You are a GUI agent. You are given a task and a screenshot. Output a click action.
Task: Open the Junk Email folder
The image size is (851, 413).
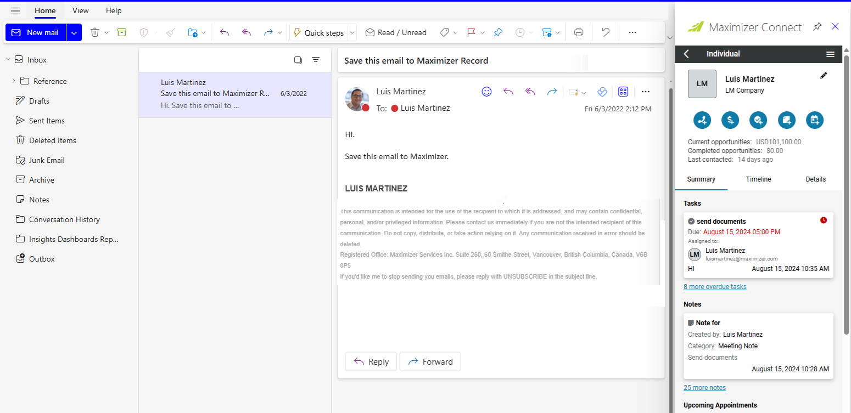48,160
